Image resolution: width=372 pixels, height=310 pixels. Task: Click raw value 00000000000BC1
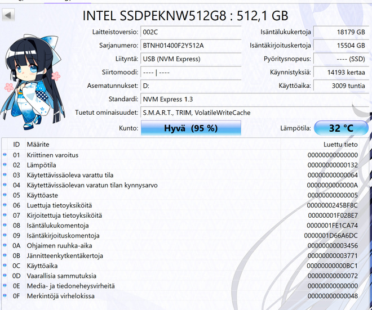(332, 266)
